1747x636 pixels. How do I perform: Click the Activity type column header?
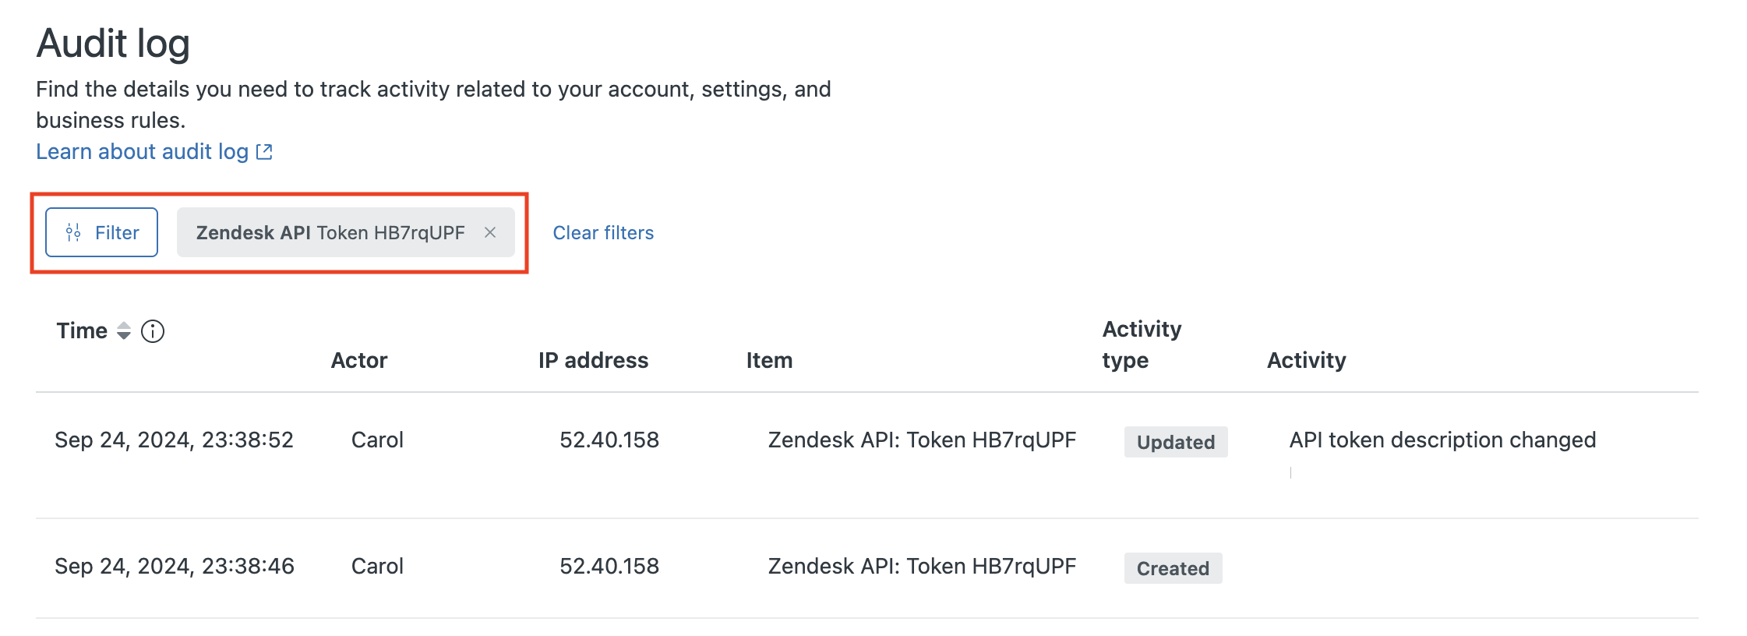(x=1142, y=344)
